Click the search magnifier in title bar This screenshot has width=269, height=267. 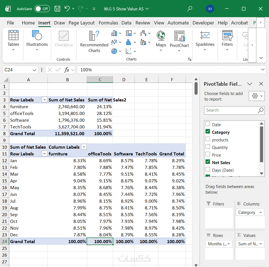190,9
